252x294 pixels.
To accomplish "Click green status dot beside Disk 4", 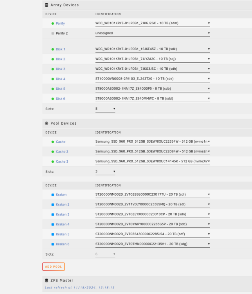I will click(52, 79).
